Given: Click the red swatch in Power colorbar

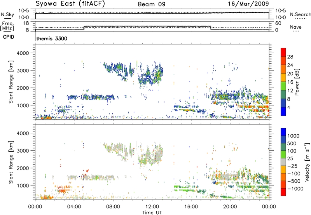Looking at the screenshot, I should (x=283, y=52).
